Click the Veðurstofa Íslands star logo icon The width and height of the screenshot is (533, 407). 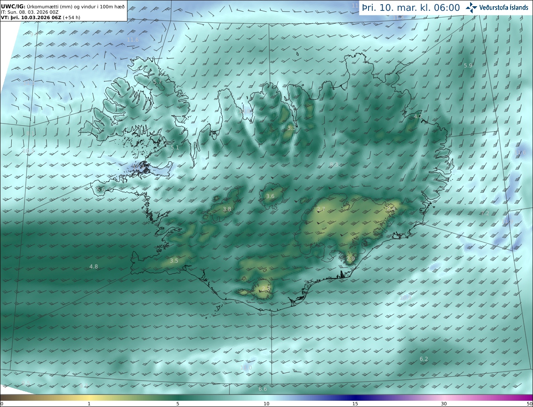coord(471,7)
